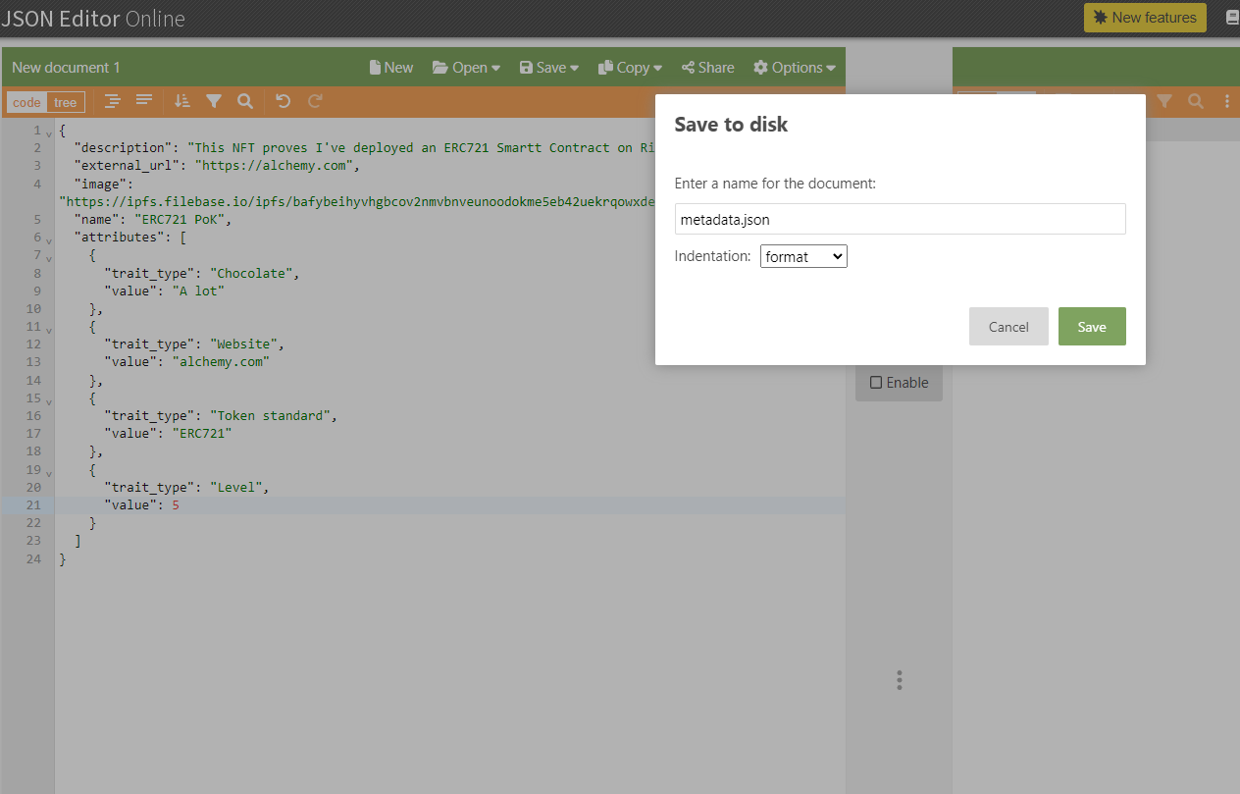Click the "A lot" value on line 9
Screen dimensions: 1240x794
point(199,291)
